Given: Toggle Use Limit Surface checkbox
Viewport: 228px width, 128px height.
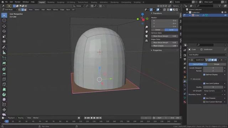Looking at the screenshot, I should 204,84.
